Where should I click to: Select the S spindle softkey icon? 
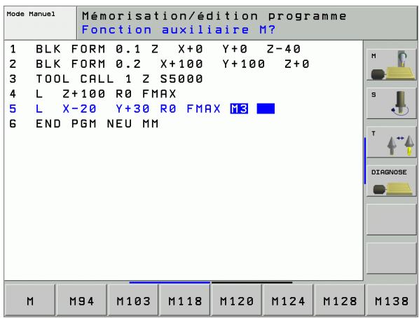392,103
